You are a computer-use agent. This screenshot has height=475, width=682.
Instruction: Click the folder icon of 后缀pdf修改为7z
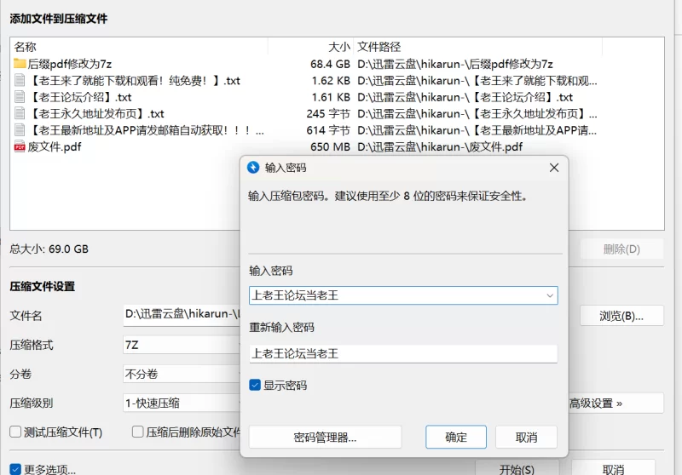(20, 64)
